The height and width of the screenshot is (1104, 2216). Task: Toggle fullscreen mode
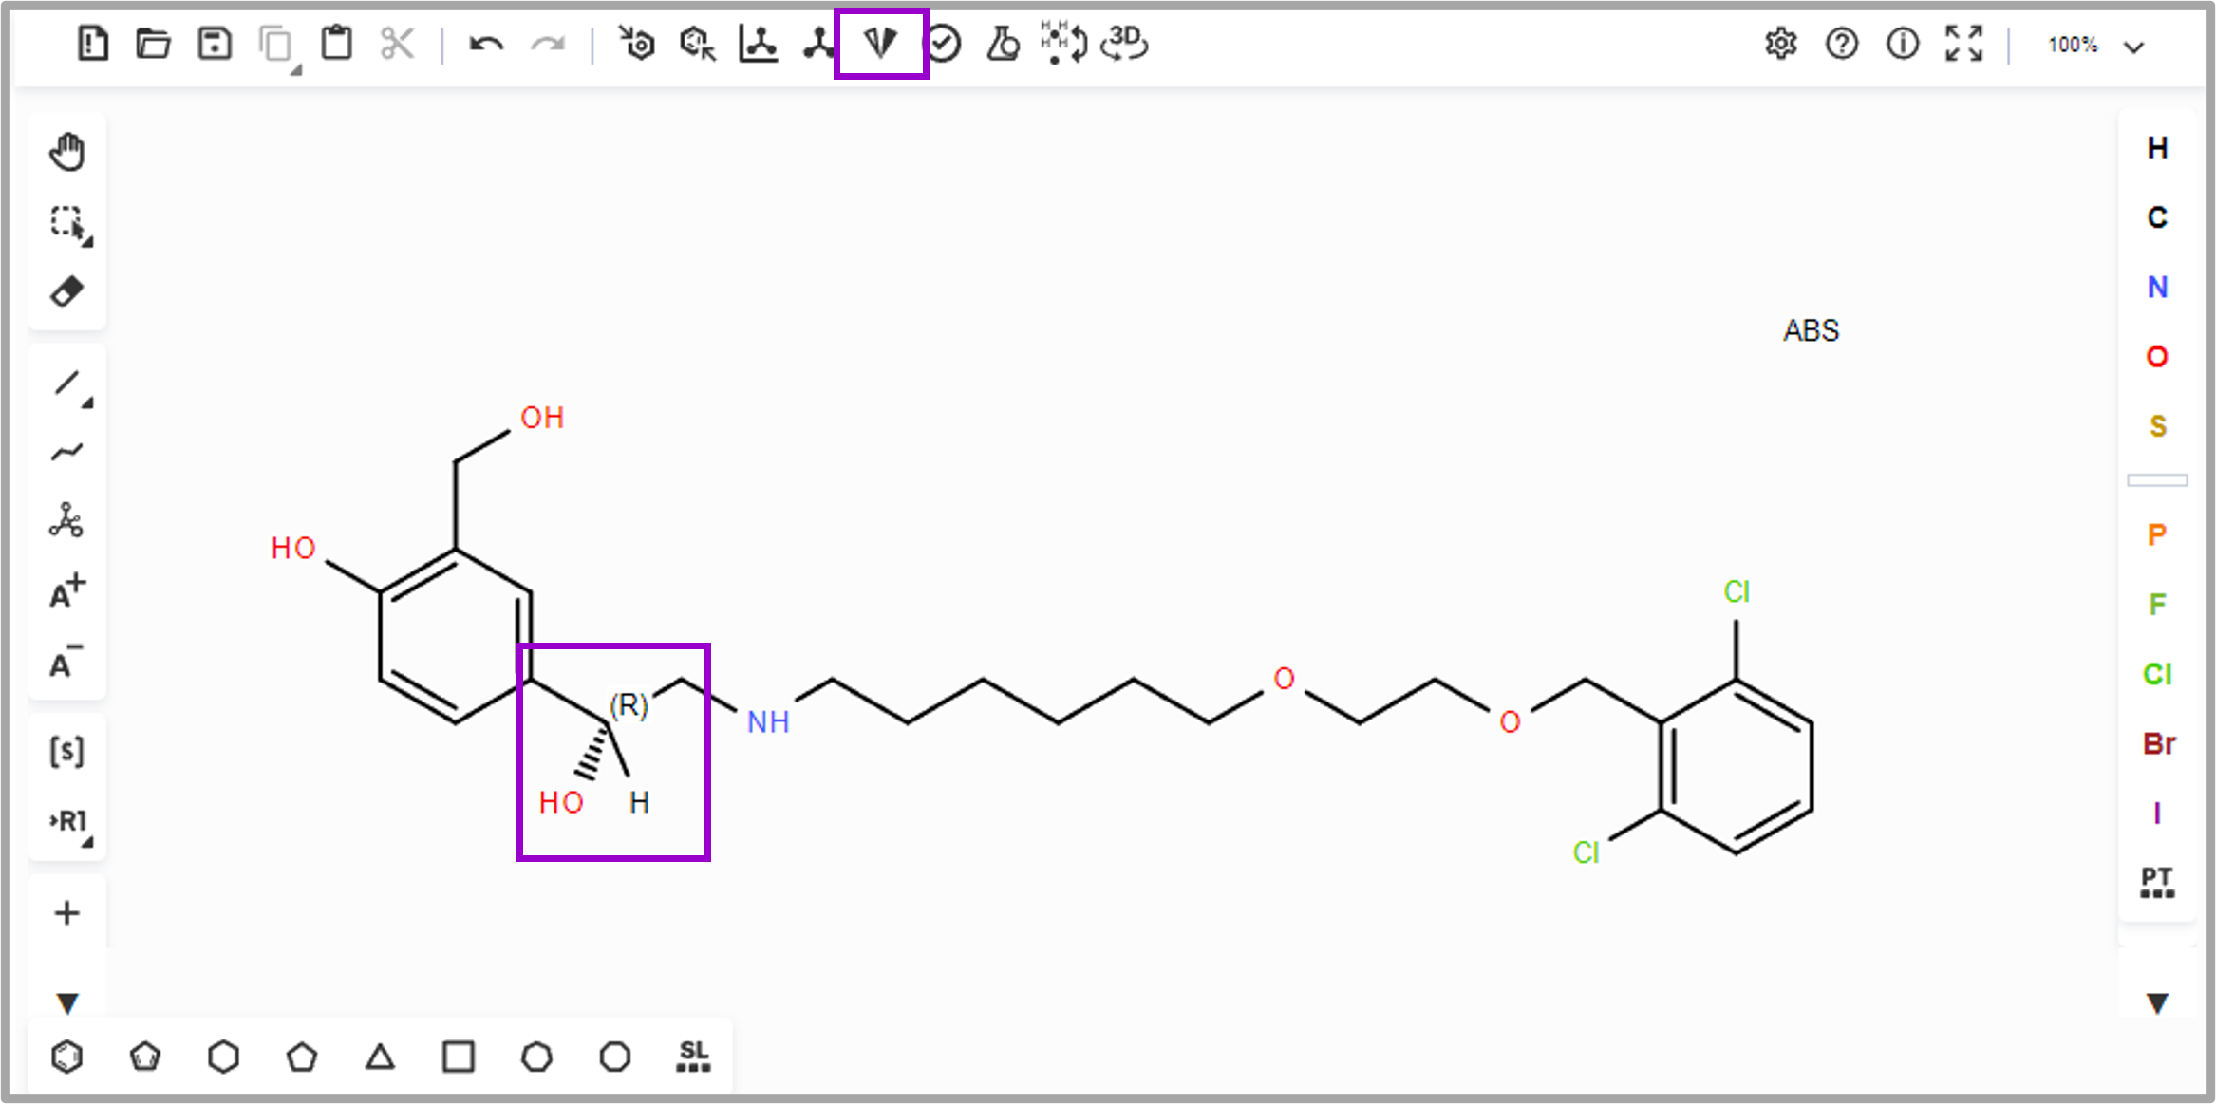coord(1963,44)
